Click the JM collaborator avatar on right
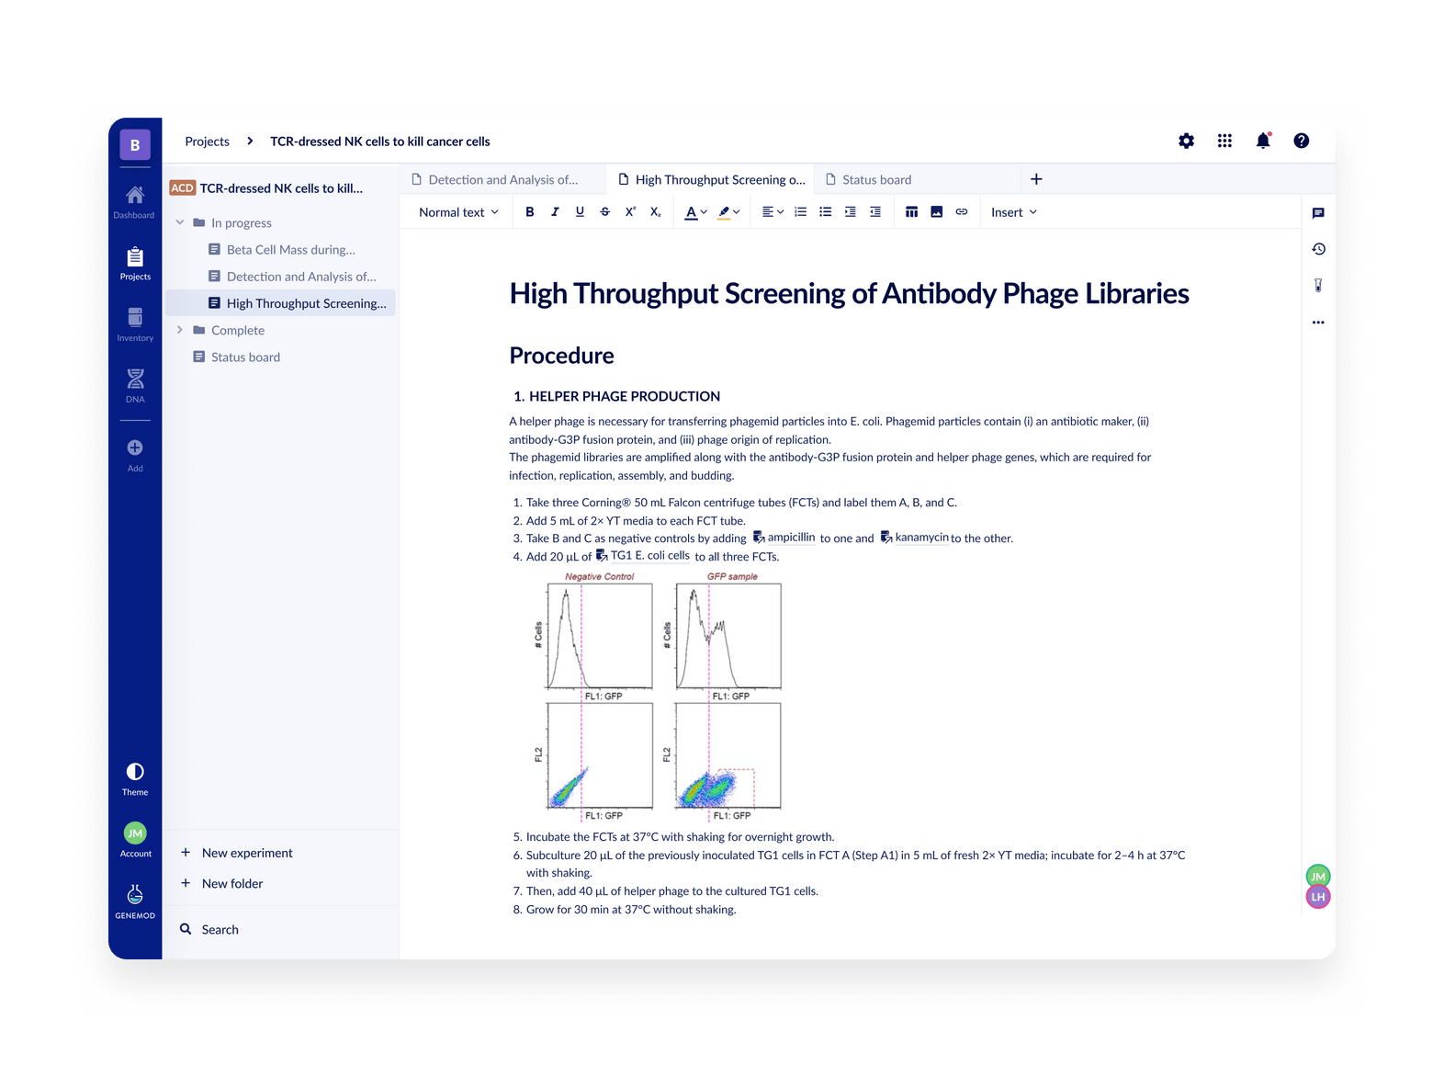Image resolution: width=1444 pixels, height=1077 pixels. click(x=1318, y=876)
